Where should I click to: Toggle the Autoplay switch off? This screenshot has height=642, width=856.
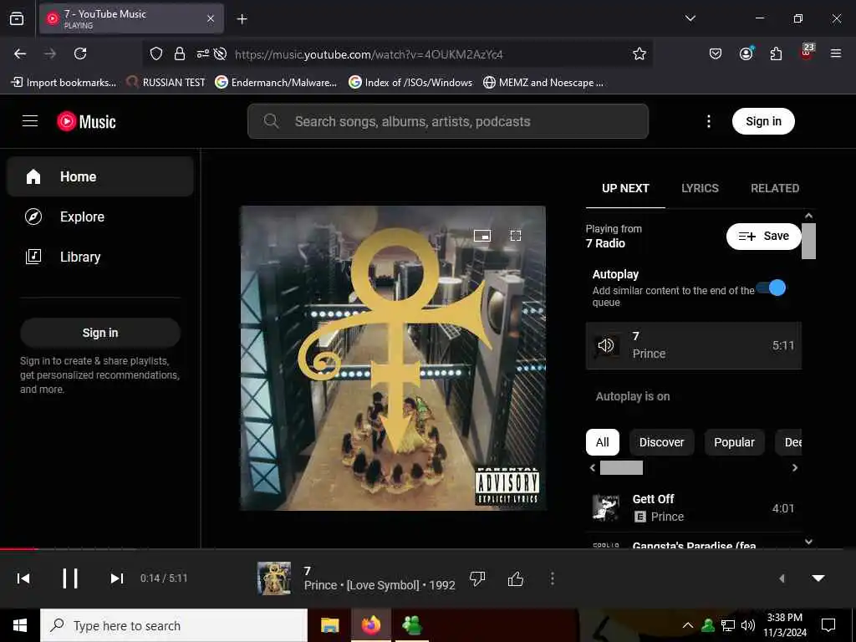772,288
